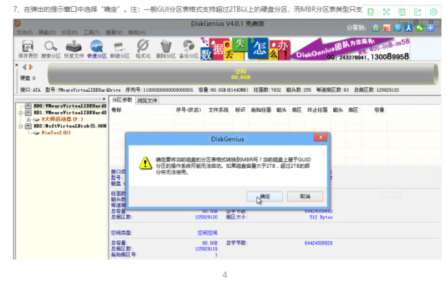
Task: Close the left disk tree panel with X
Action: tap(104, 99)
